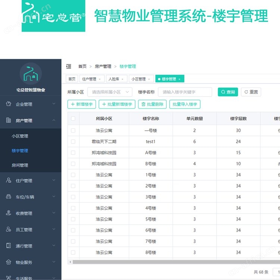Viewport: 280px width, 280px height.
Task: Switch to the 首页 tab
Action: tap(72, 79)
